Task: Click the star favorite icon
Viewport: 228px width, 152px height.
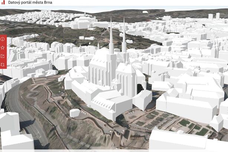Action: [3, 48]
